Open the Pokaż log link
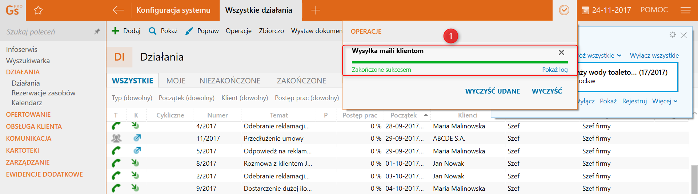 (555, 70)
